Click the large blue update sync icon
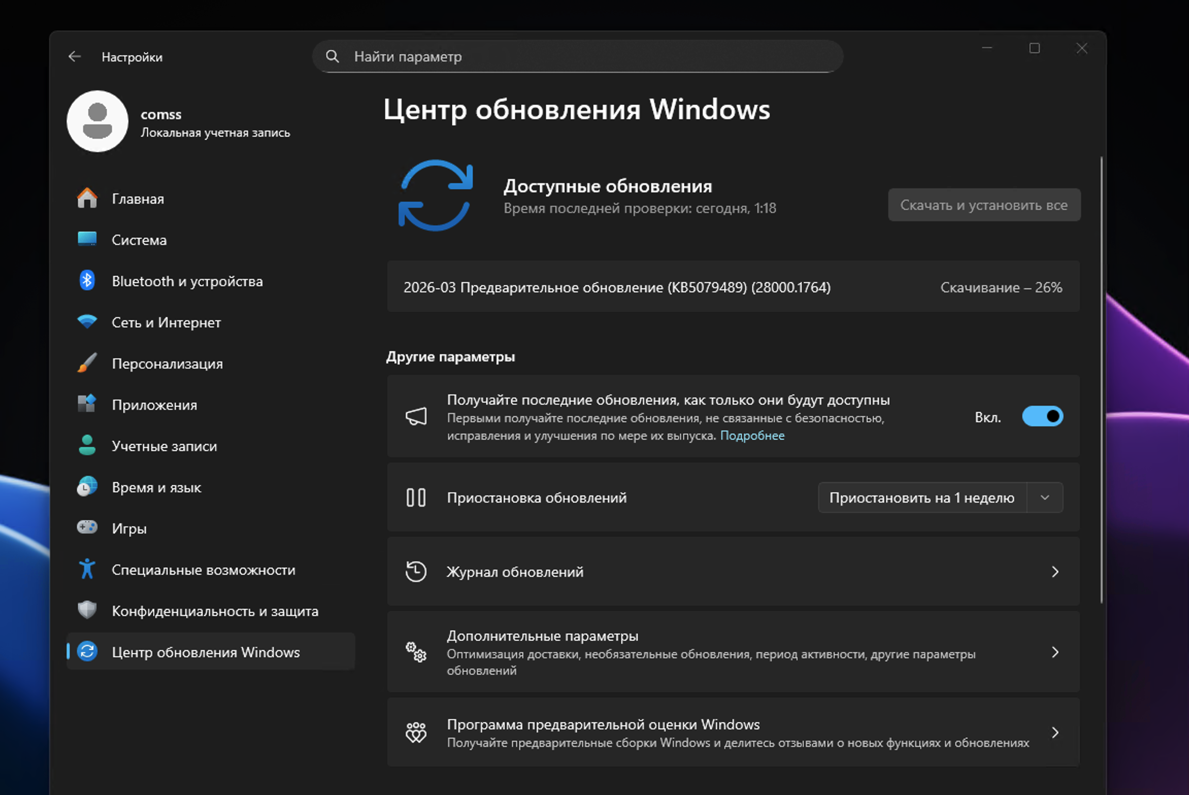Screen dimensions: 1189x795 pos(436,196)
